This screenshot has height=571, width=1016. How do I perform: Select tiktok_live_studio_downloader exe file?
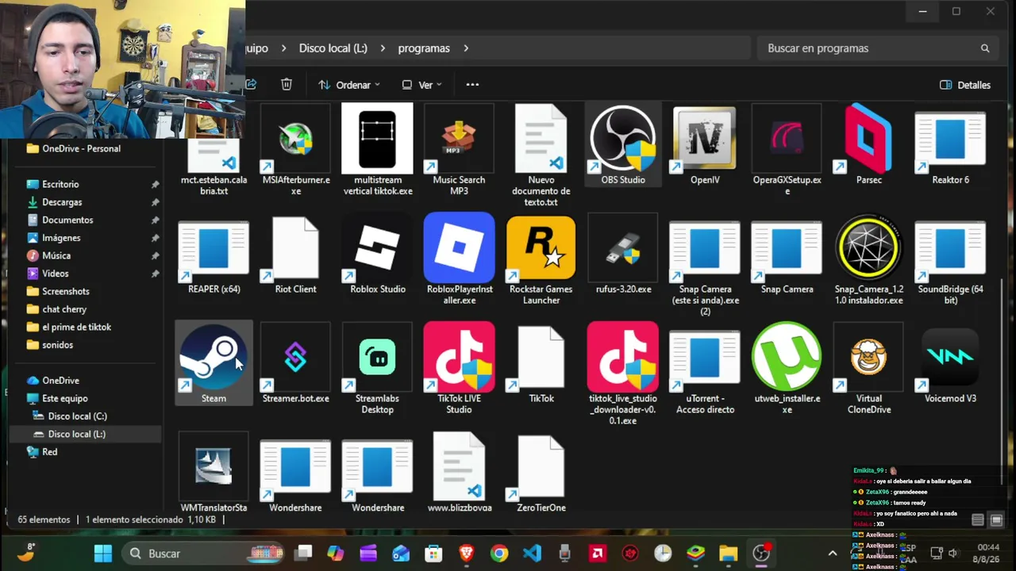coord(623,374)
